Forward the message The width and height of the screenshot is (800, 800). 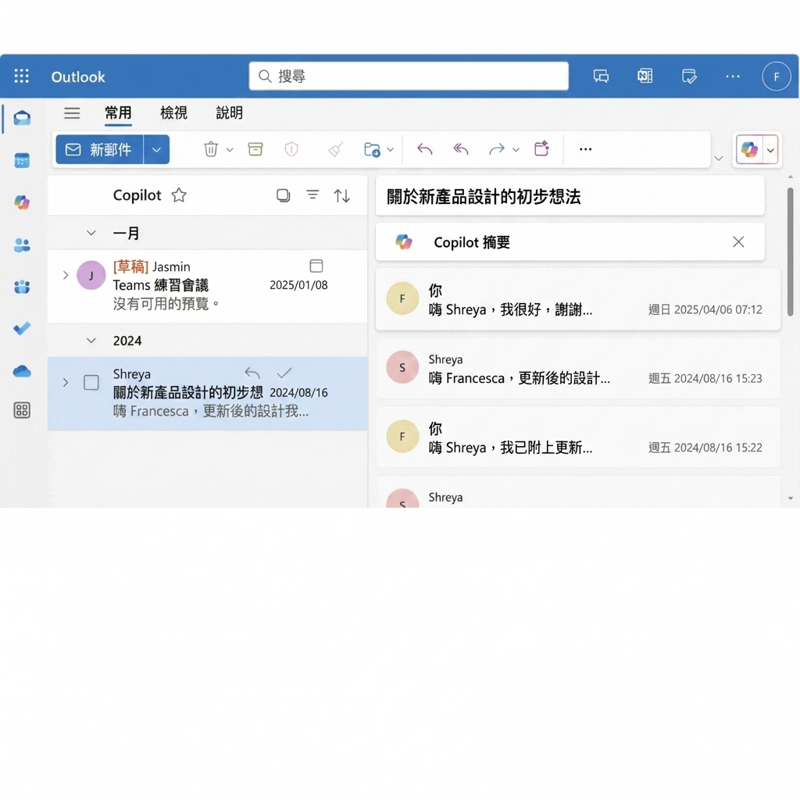point(496,149)
